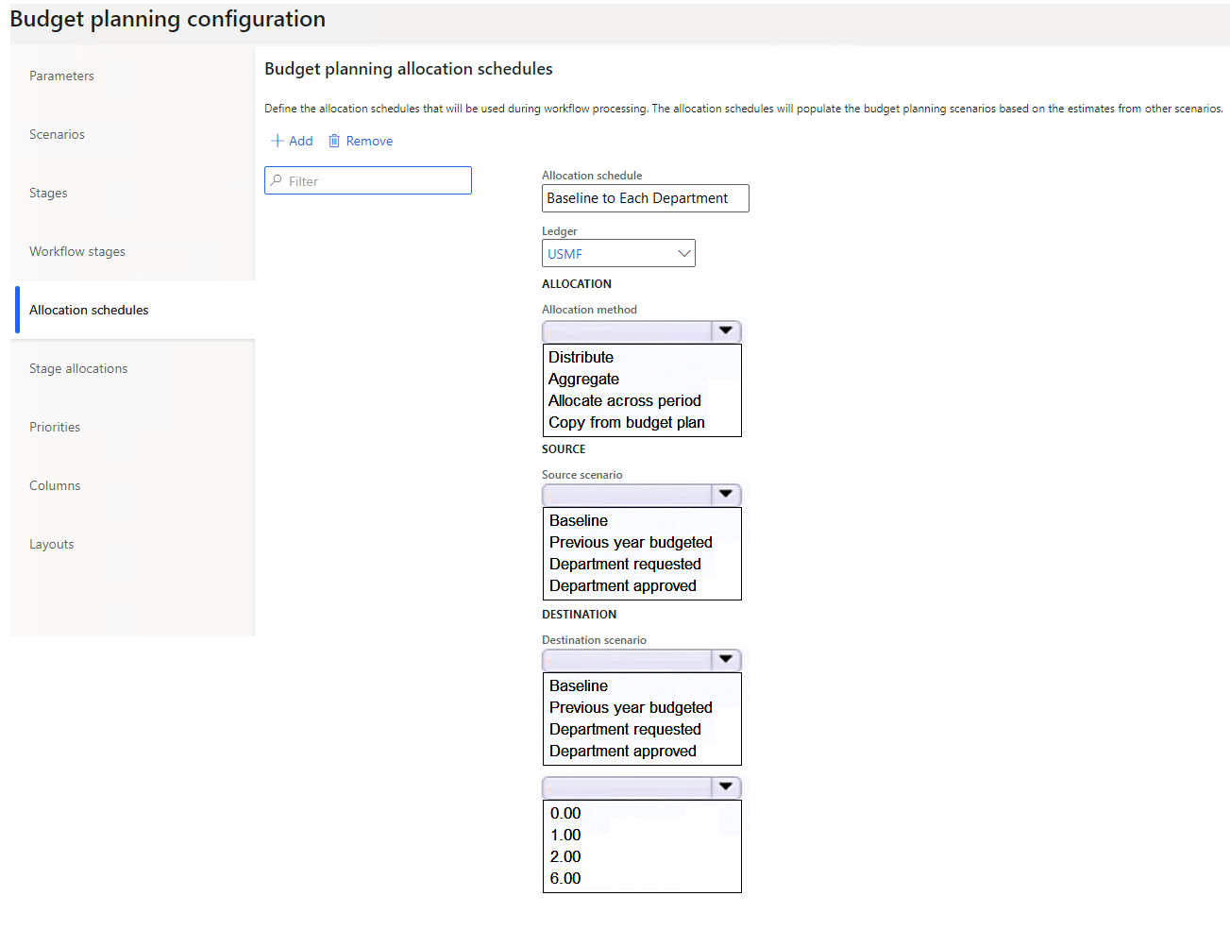Expand the Destination scenario dropdown arrow
The height and width of the screenshot is (930, 1230).
(725, 660)
